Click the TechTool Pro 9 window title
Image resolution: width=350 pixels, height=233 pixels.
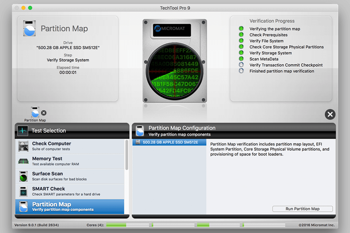[175, 8]
